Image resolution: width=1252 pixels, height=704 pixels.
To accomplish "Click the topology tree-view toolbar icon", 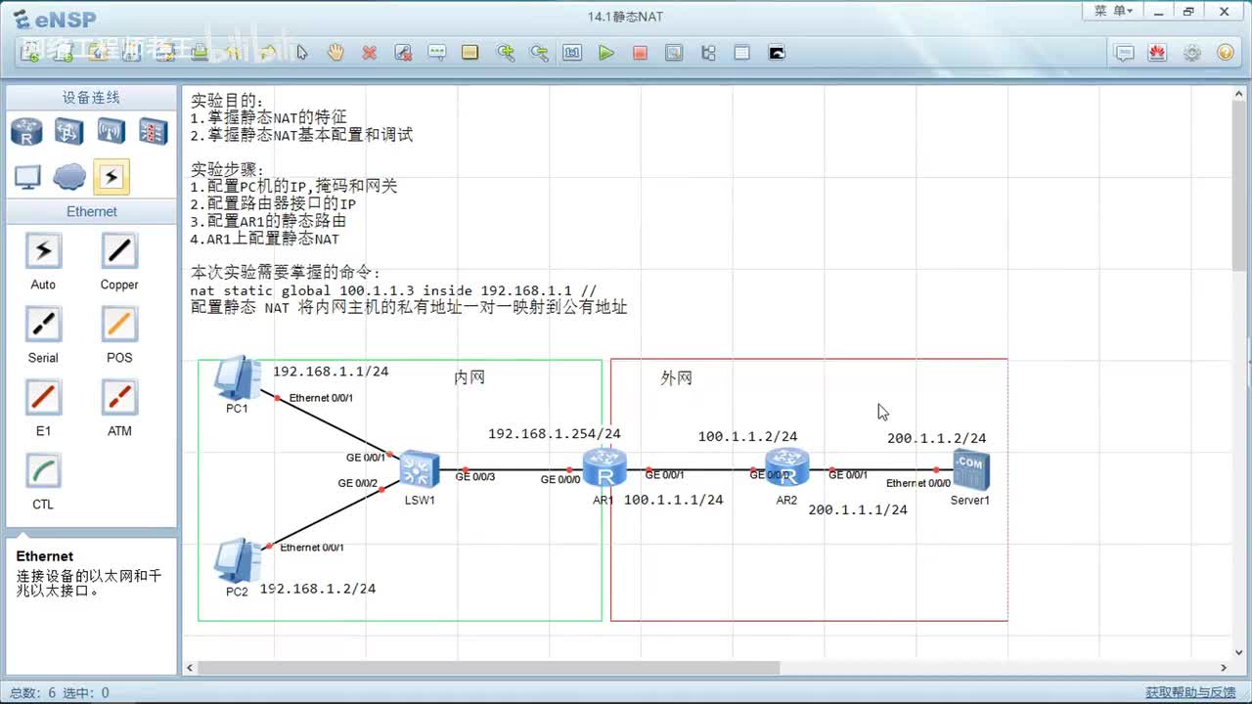I will pos(709,53).
